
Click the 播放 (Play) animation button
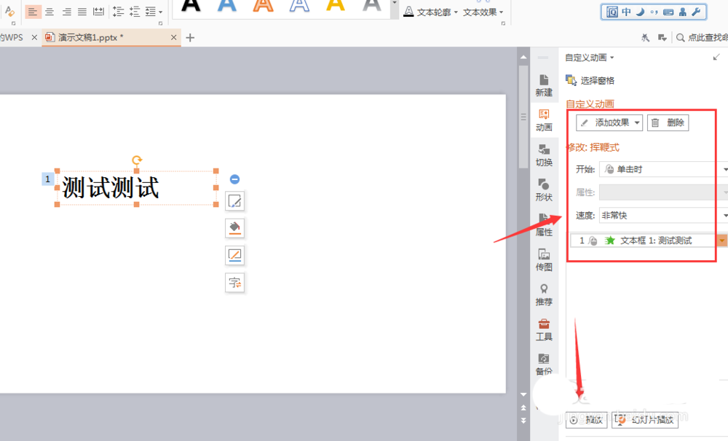tap(587, 419)
